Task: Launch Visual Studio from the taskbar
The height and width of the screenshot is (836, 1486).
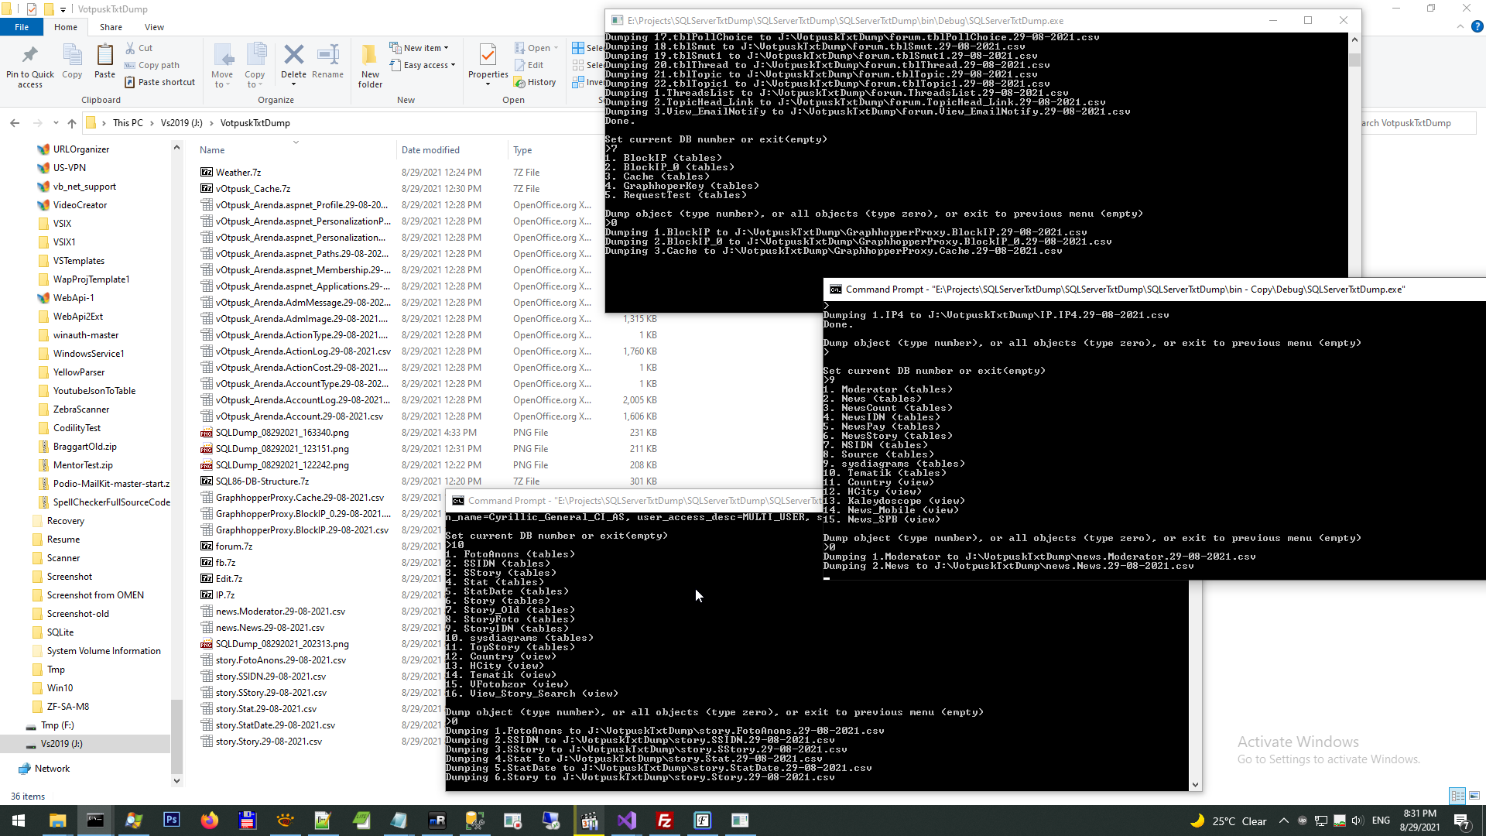Action: [627, 821]
